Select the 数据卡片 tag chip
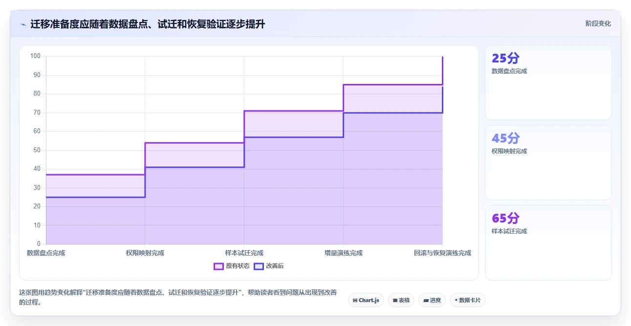The height and width of the screenshot is (326, 631). 468,300
